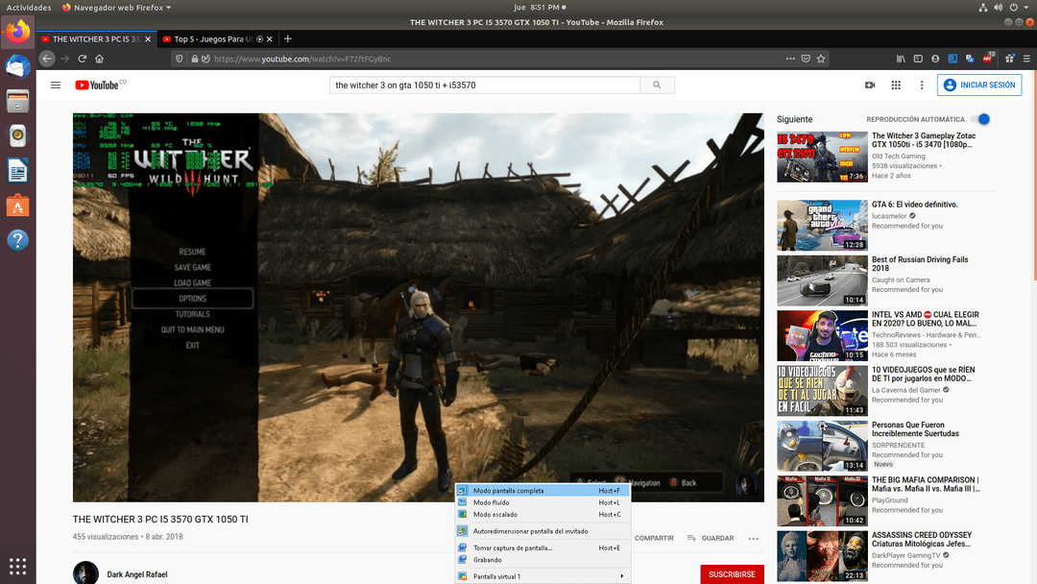Click inside the YouTube search field
Viewport: 1037px width, 584px height.
click(484, 85)
